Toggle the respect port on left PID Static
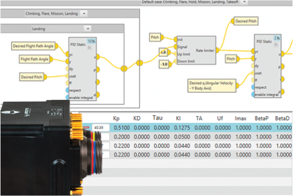The height and width of the screenshot is (196, 293). (x=68, y=90)
